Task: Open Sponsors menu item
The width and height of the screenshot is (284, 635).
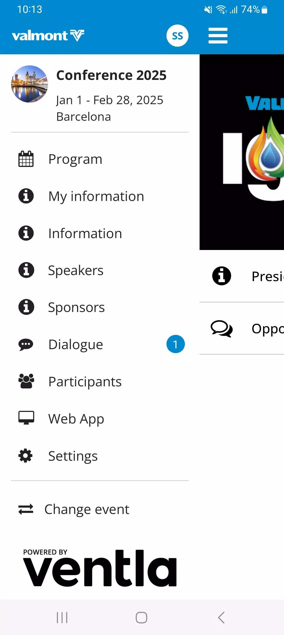Action: click(76, 307)
